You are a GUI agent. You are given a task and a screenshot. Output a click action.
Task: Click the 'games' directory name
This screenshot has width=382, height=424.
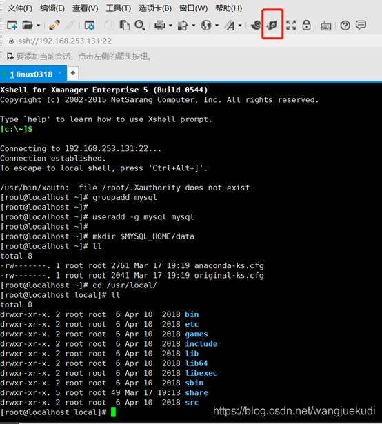197,334
